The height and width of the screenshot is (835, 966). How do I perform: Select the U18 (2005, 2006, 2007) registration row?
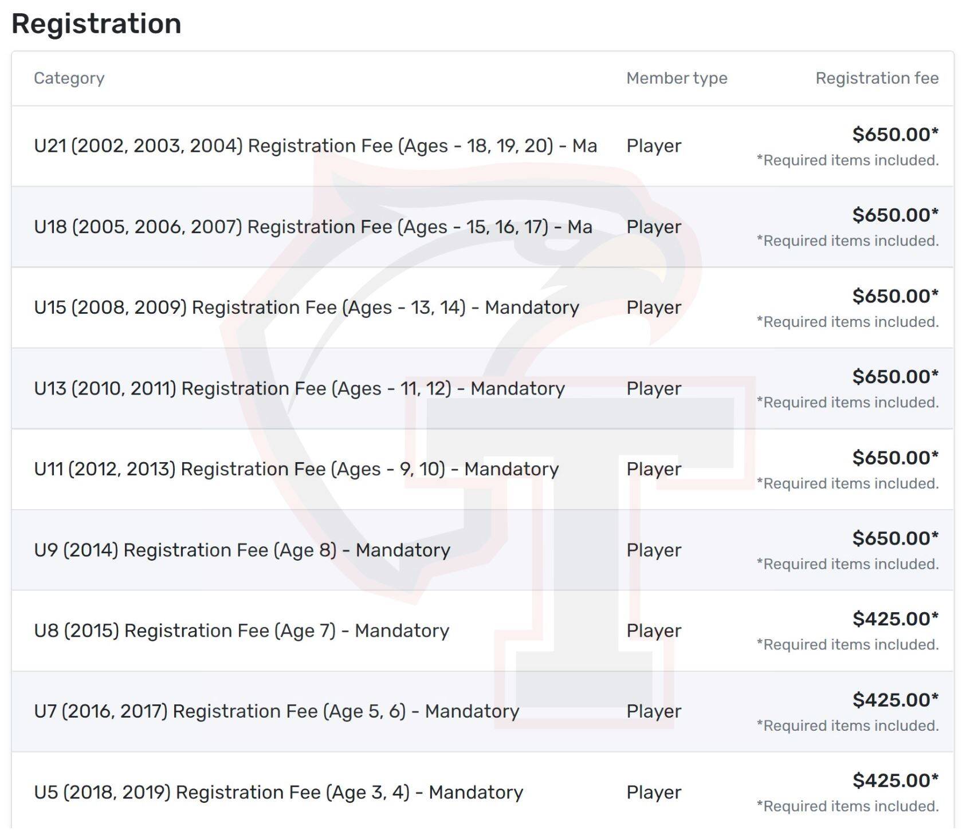482,227
